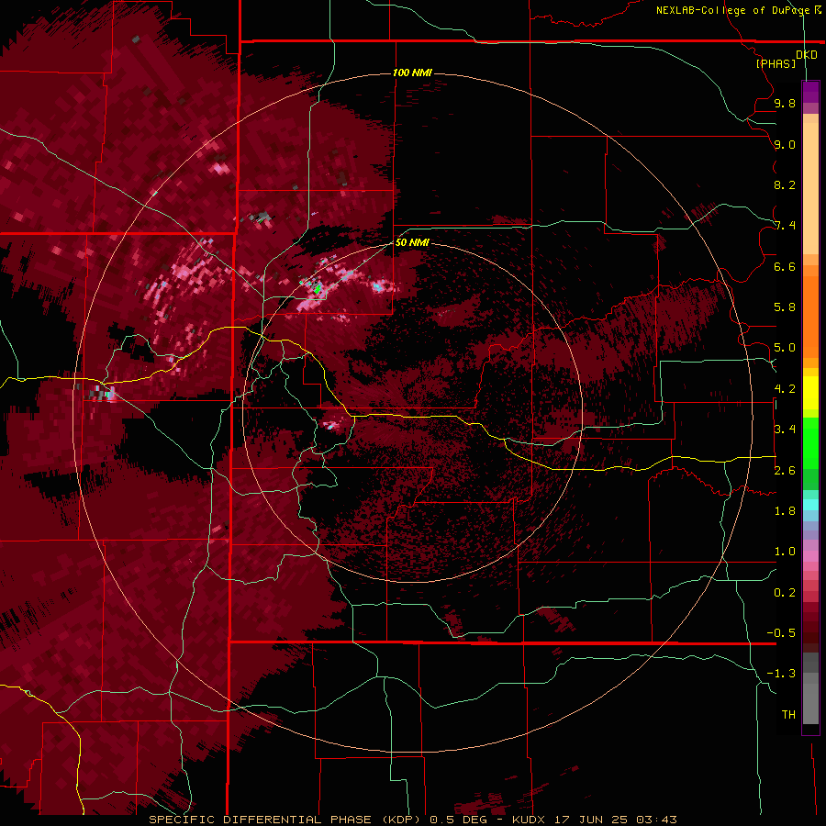Click the bright green segment of color bar
This screenshot has height=826, width=826.
810,443
